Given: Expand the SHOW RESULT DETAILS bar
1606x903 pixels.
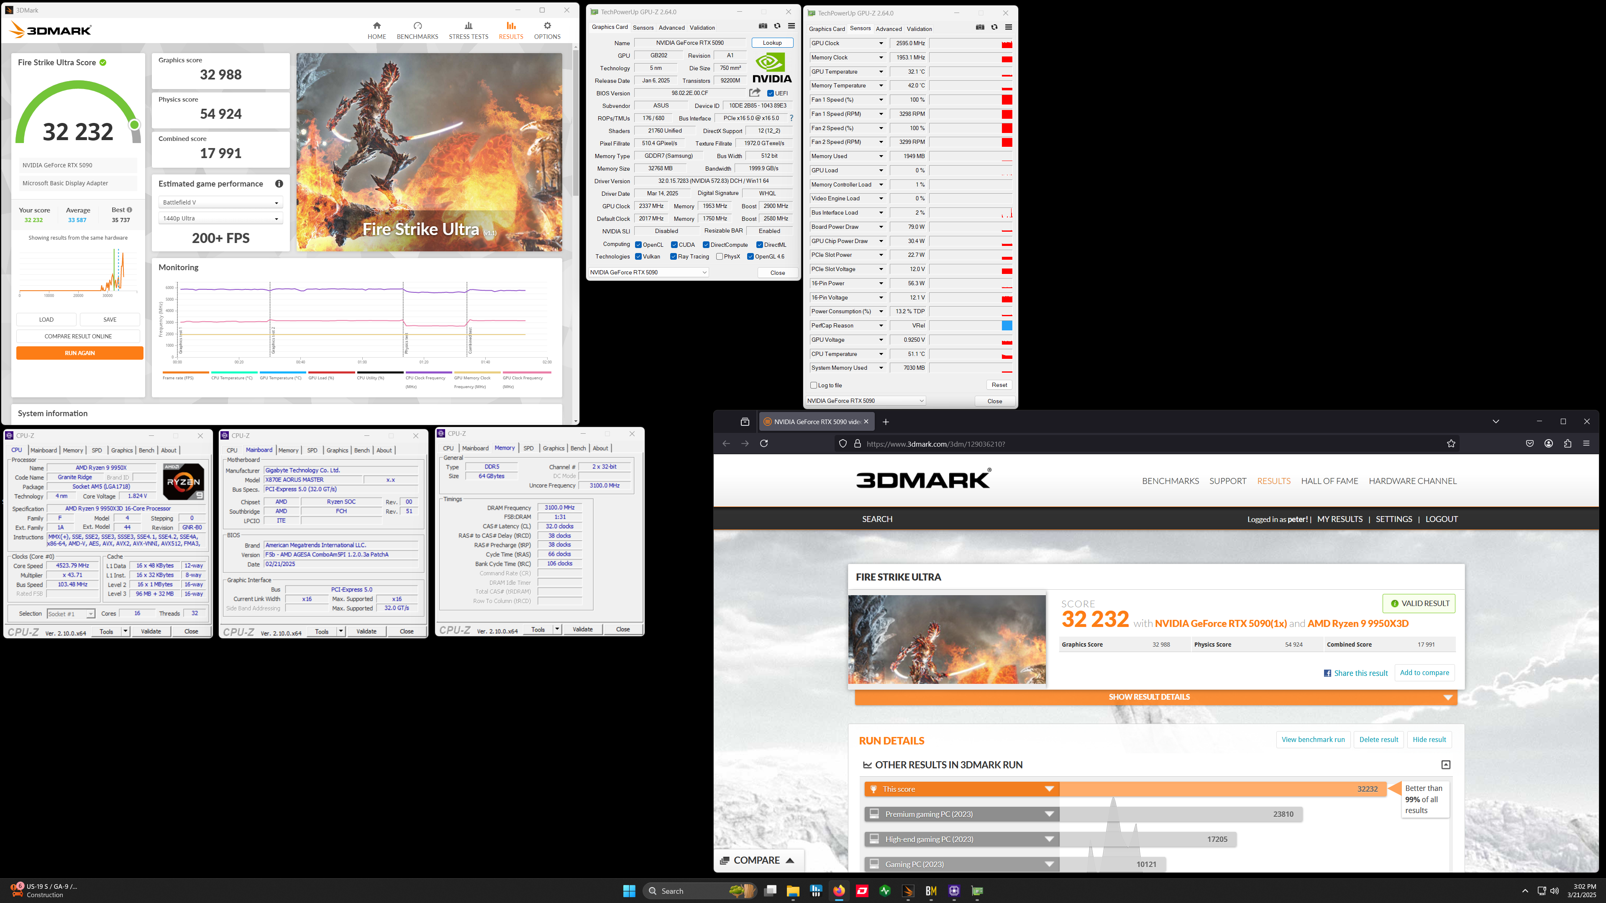Looking at the screenshot, I should (1155, 697).
